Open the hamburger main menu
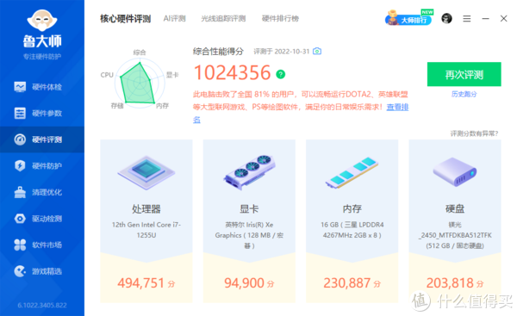The image size is (517, 316). pyautogui.click(x=466, y=19)
